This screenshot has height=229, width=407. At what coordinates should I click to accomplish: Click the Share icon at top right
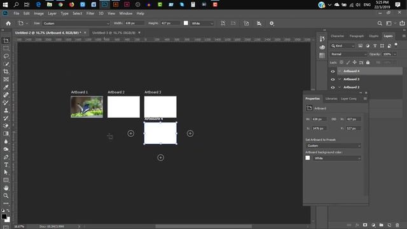[402, 24]
